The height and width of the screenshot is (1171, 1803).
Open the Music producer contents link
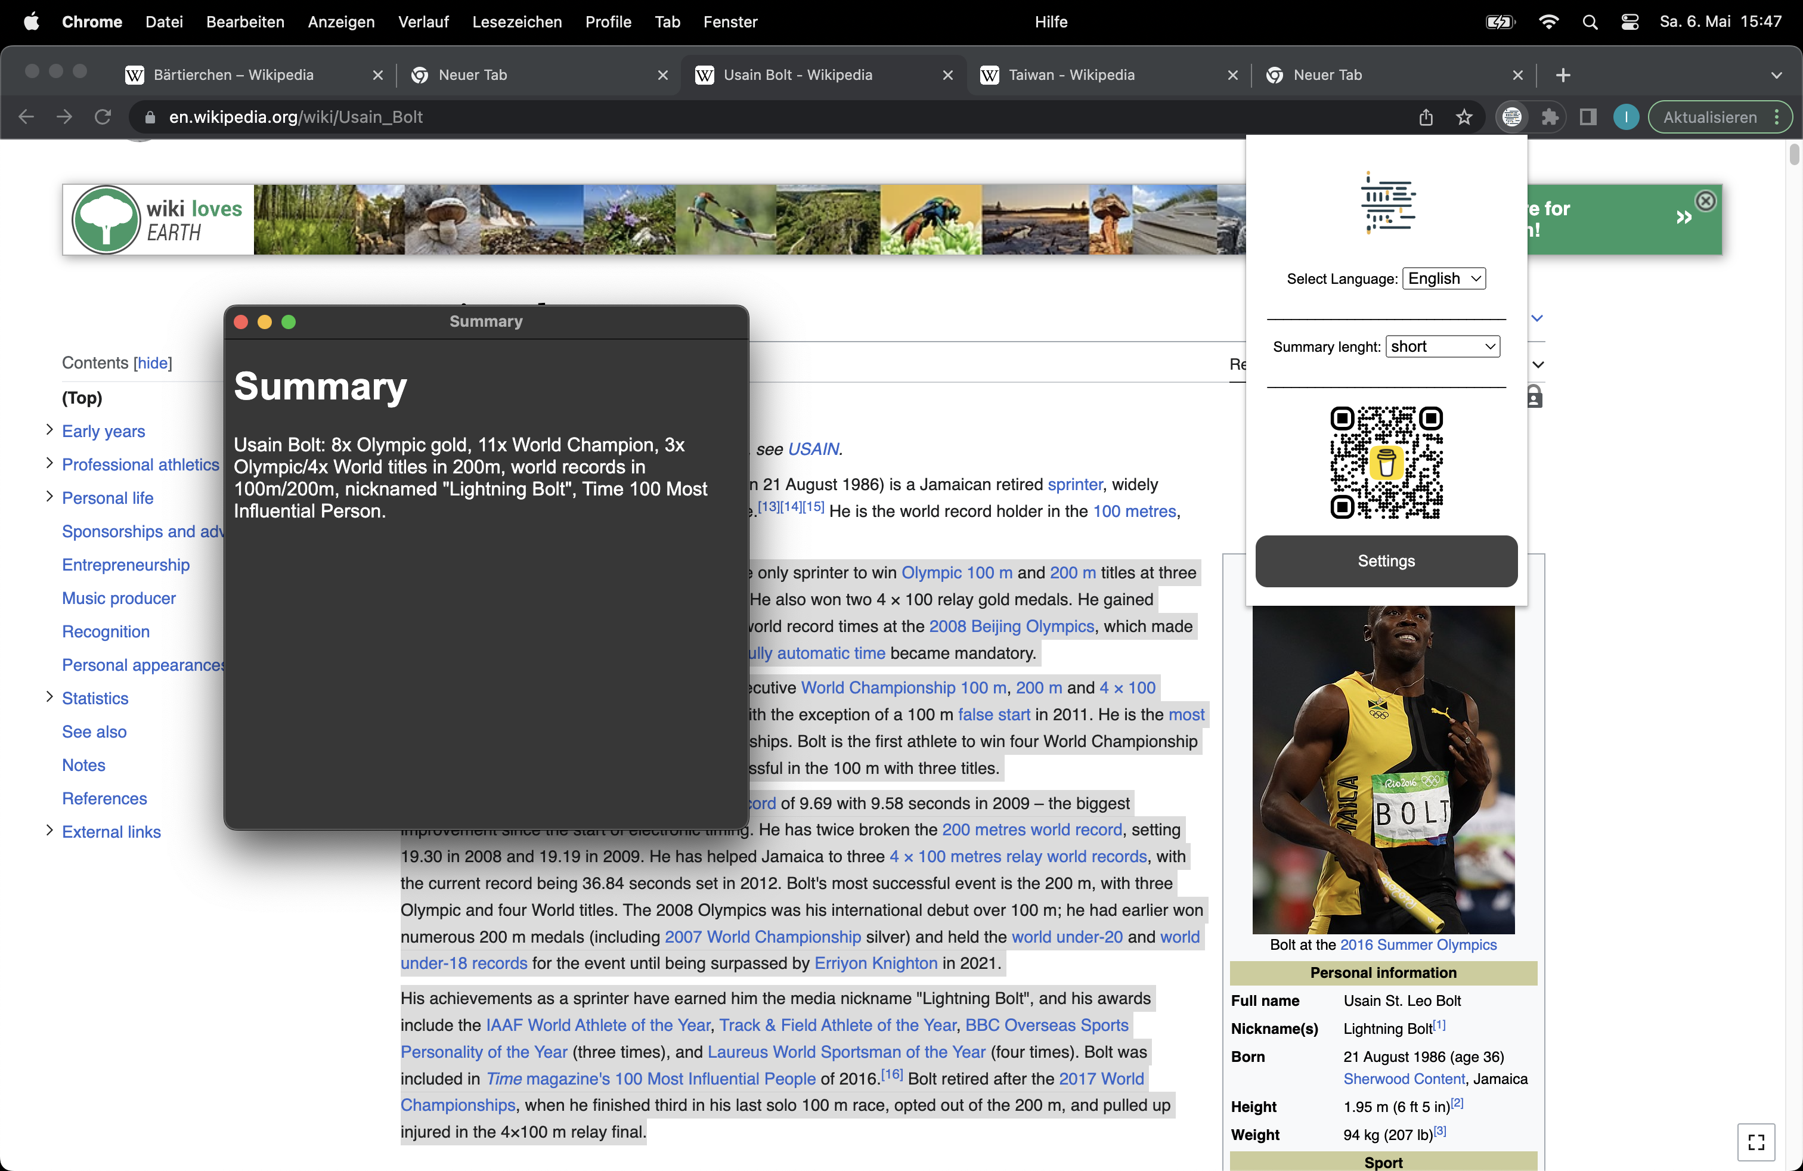[119, 599]
